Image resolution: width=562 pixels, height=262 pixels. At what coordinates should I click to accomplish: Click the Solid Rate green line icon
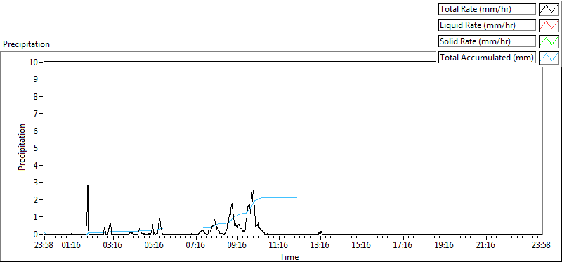(x=549, y=41)
